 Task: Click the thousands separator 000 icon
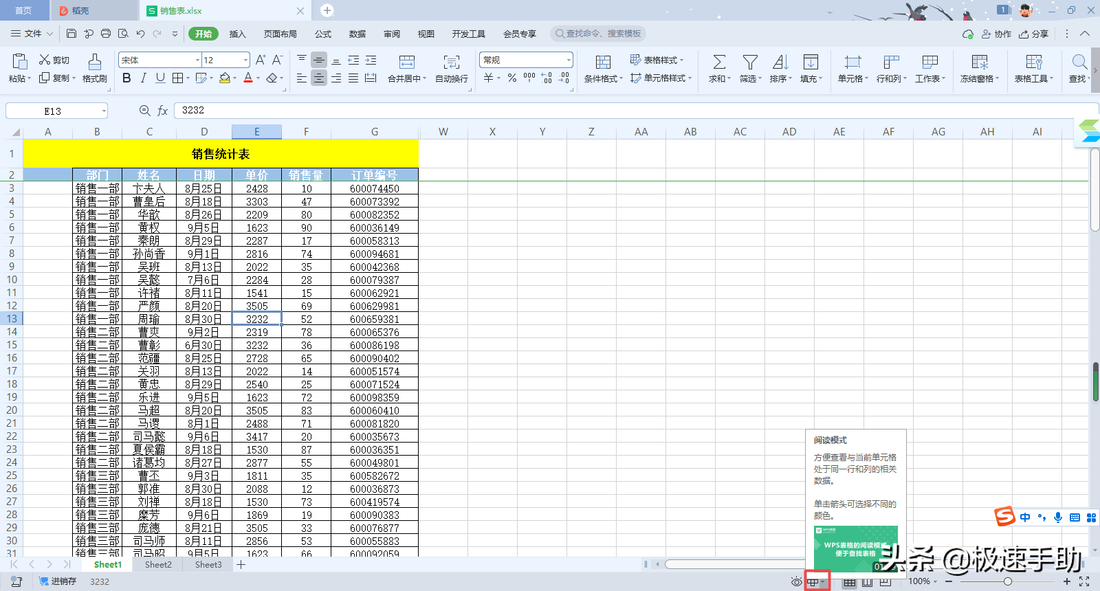pos(529,78)
